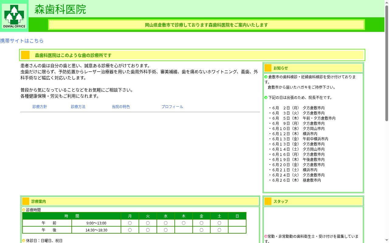
Task: Click the 午後 row label
Action: pyautogui.click(x=47, y=230)
